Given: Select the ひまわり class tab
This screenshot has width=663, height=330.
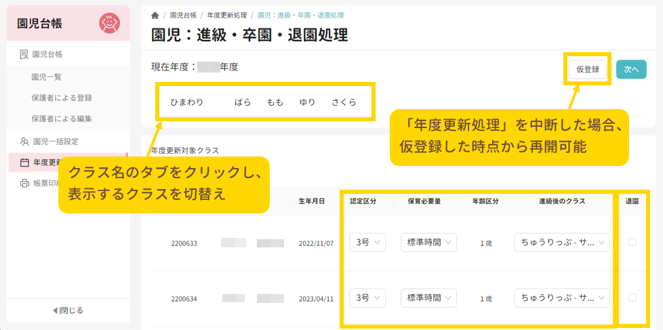Looking at the screenshot, I should click(x=186, y=102).
